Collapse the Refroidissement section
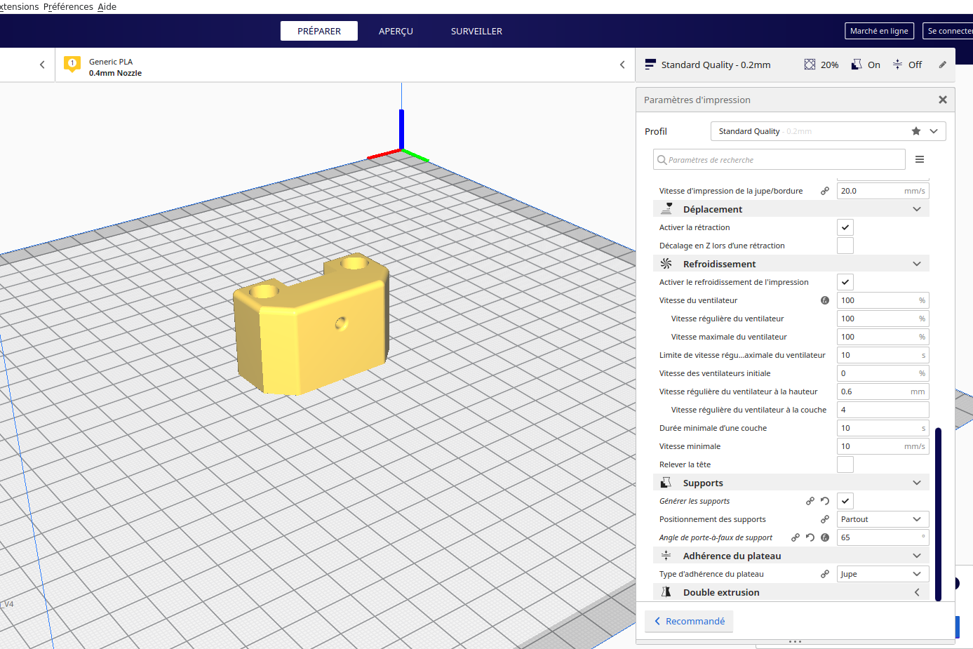 pos(791,264)
